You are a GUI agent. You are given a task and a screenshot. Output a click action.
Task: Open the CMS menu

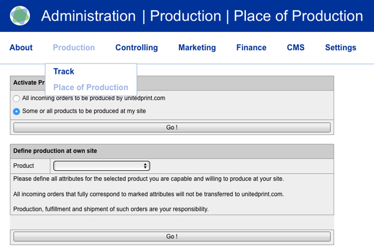click(x=296, y=48)
